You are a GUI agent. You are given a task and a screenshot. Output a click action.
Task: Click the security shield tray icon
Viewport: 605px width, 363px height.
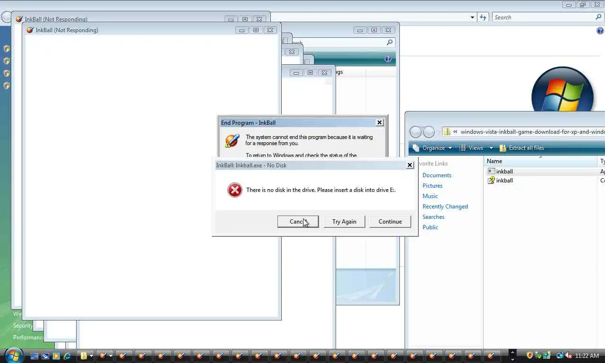(x=530, y=356)
